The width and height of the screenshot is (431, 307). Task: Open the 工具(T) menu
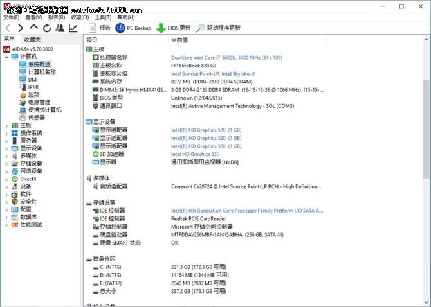tap(103, 17)
